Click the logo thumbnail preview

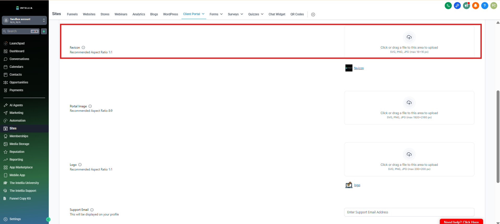349,185
